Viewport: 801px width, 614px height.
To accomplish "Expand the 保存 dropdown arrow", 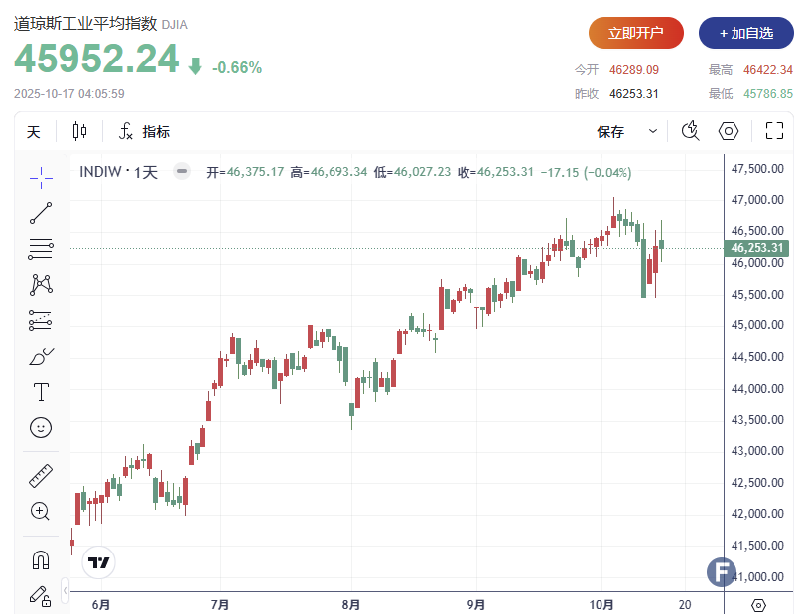I will (x=652, y=131).
